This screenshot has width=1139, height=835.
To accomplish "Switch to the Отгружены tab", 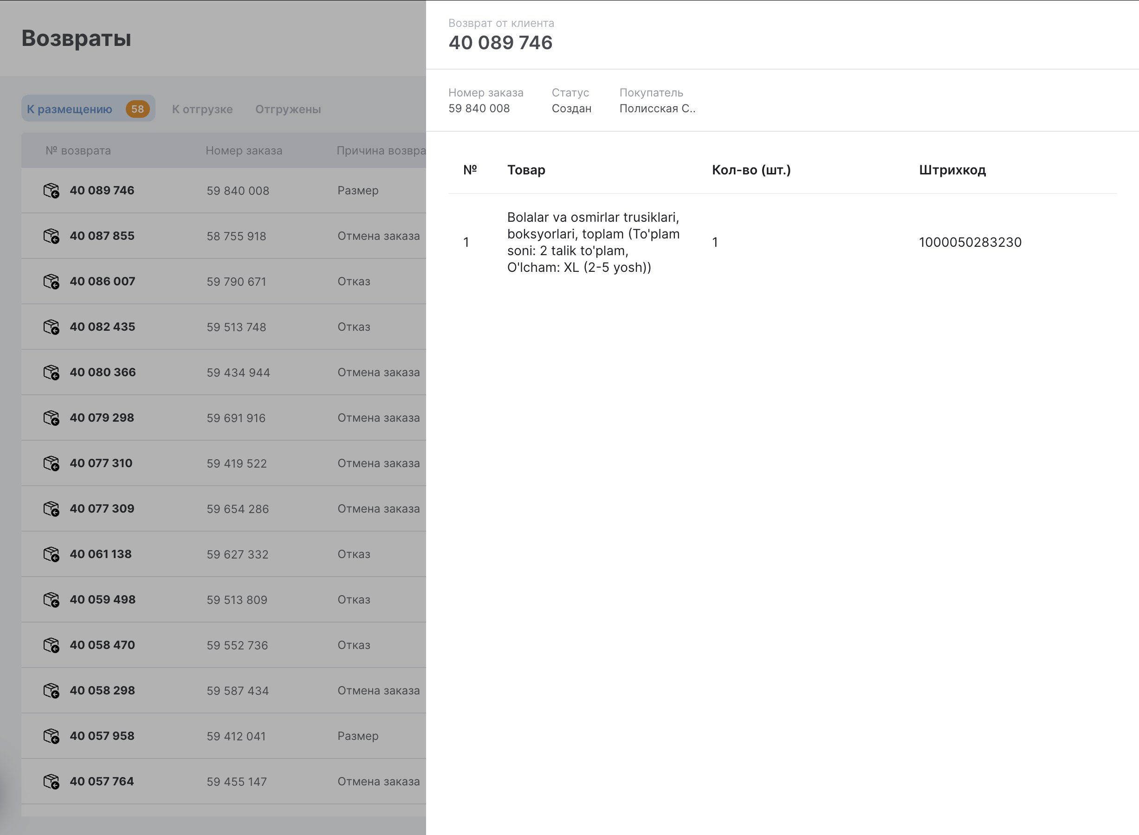I will point(288,109).
